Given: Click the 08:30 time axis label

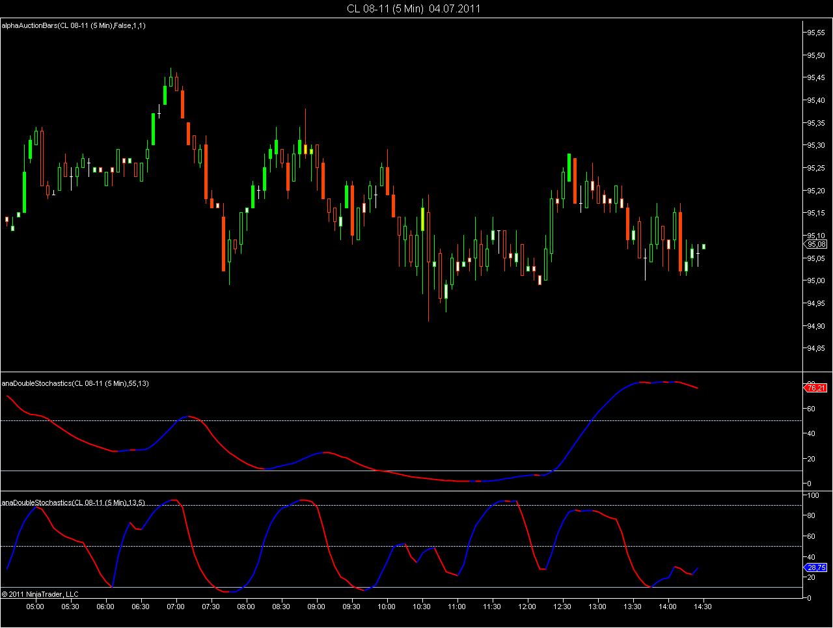Looking at the screenshot, I should tap(281, 607).
